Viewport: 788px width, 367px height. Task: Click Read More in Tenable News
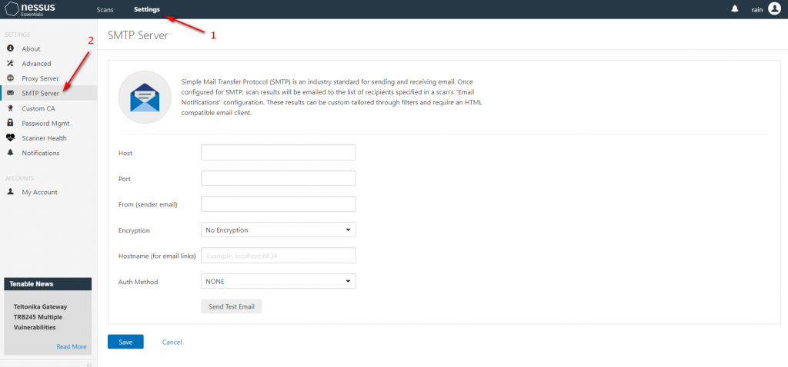point(72,346)
